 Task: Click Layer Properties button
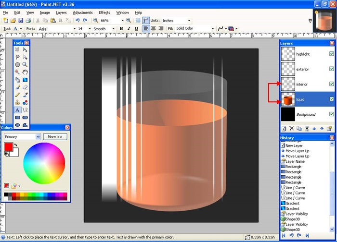tap(329, 128)
